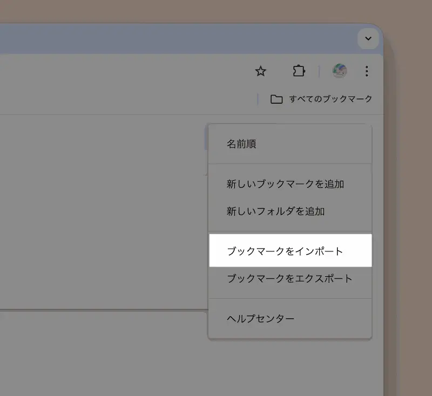The width and height of the screenshot is (432, 396).
Task: Choose ヘルプセンター from the menu
Action: [x=259, y=318]
